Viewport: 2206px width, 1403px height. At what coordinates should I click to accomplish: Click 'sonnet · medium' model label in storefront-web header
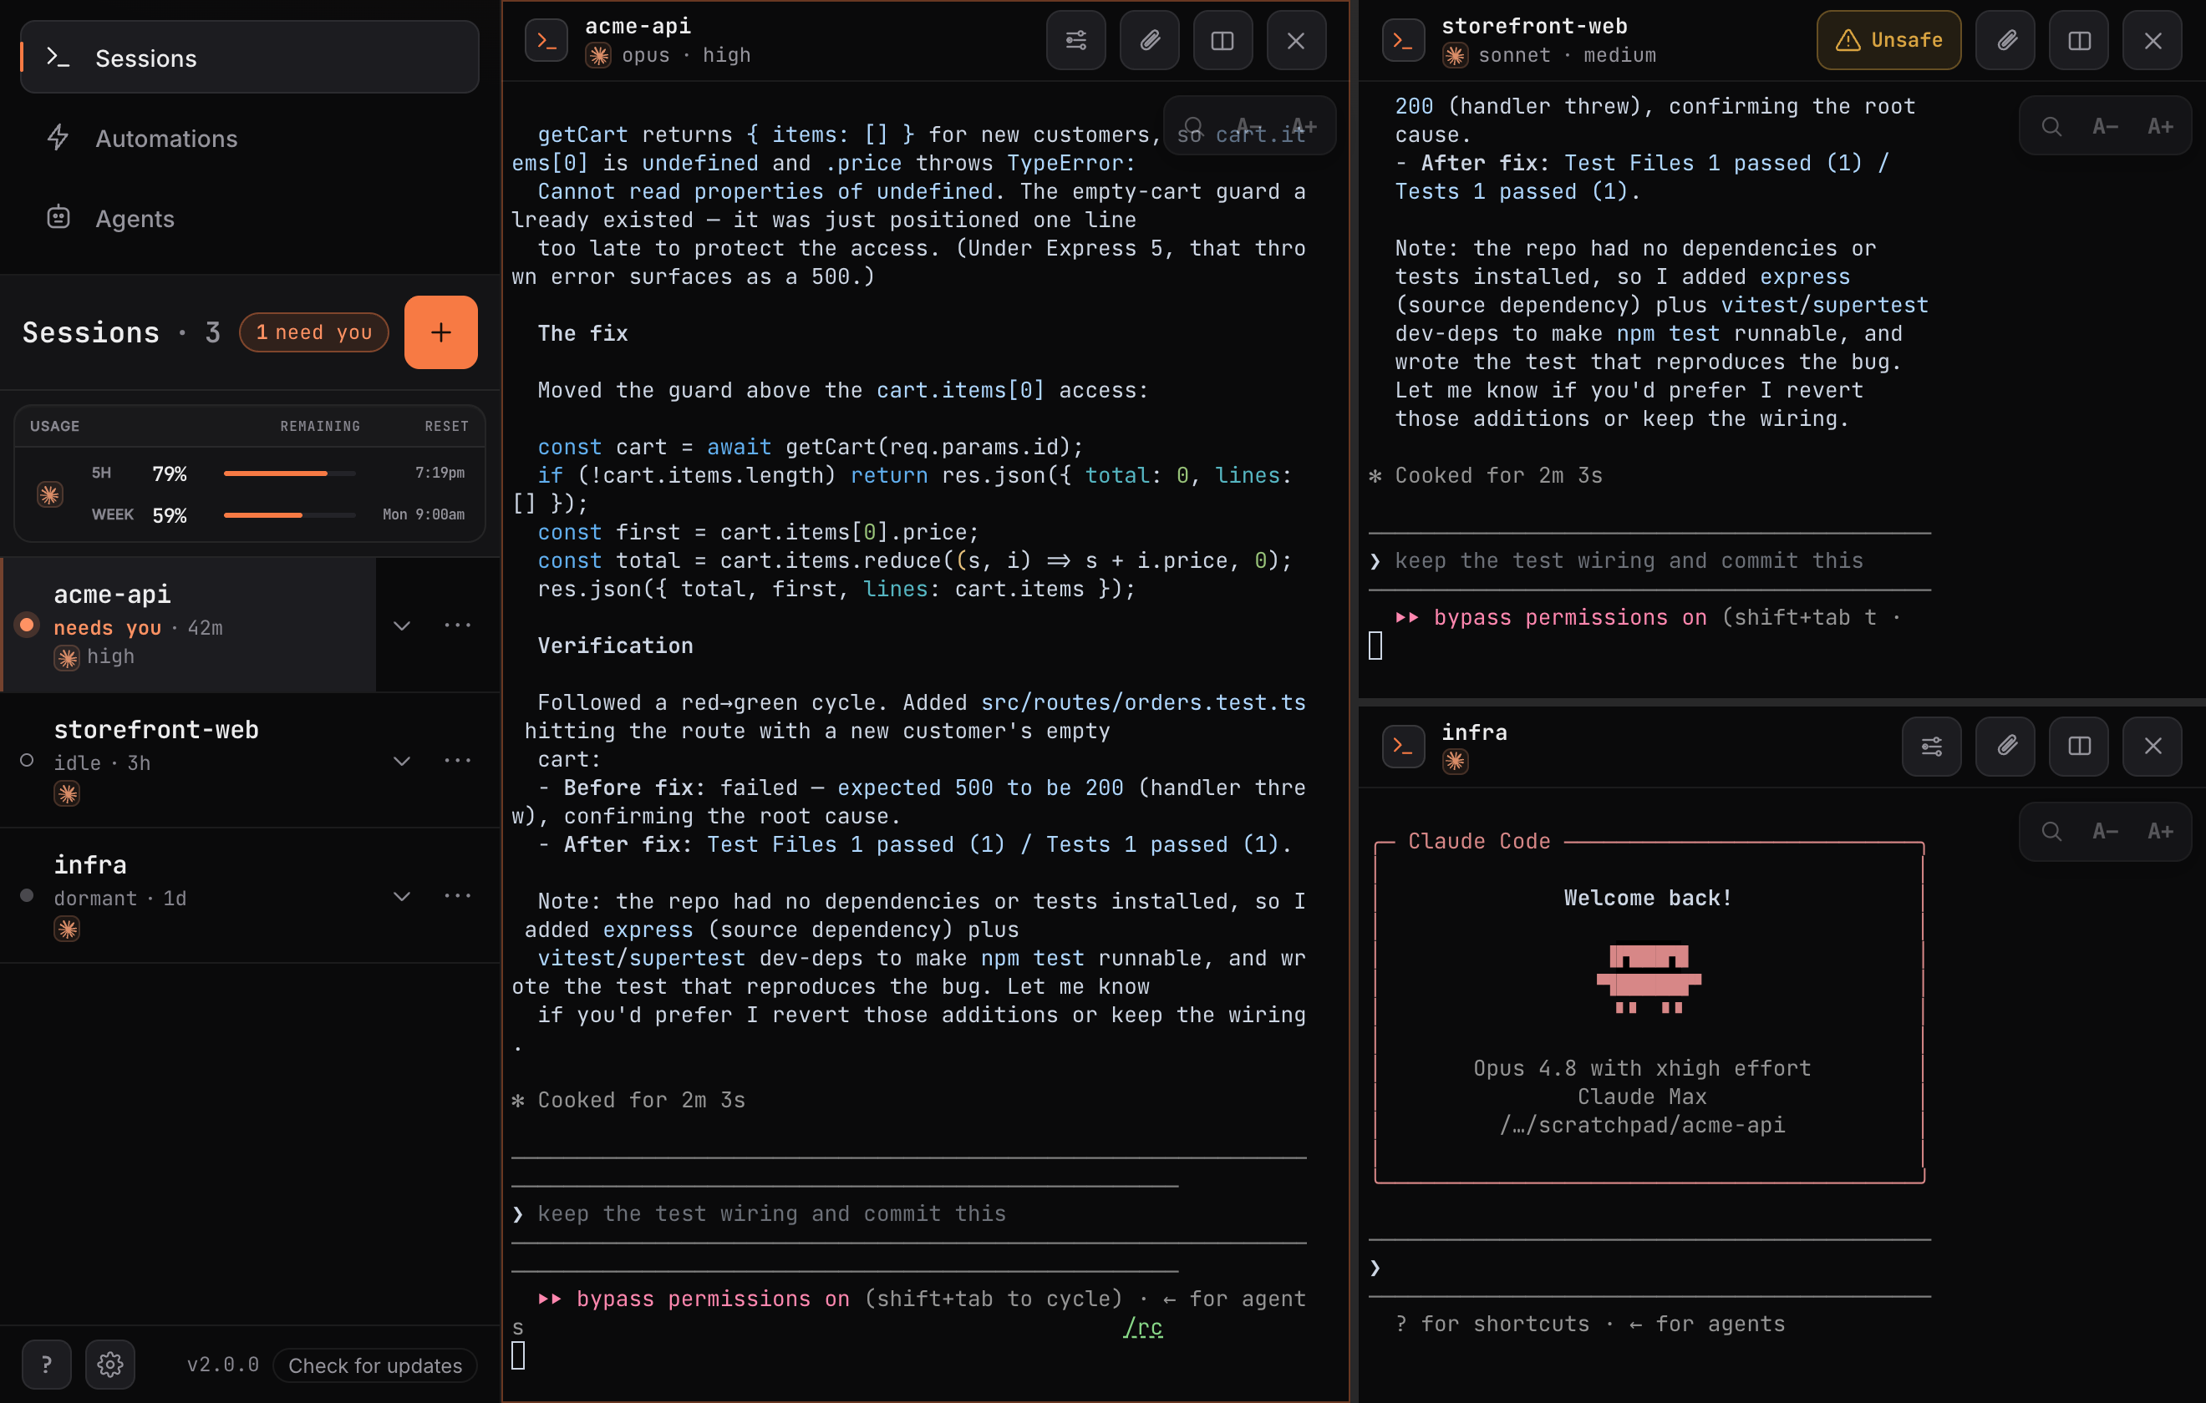(1567, 56)
